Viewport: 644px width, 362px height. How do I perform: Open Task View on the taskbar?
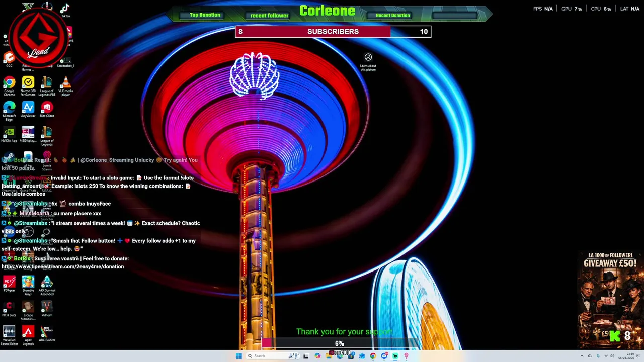click(x=305, y=356)
